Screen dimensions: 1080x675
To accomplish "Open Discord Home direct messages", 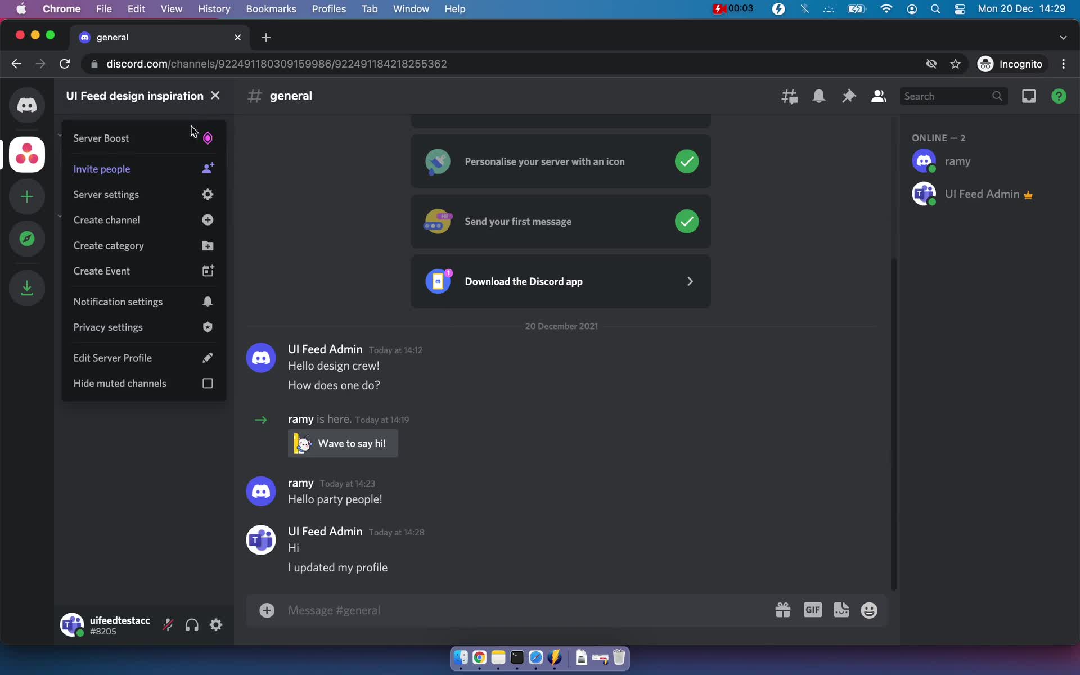I will [x=26, y=105].
